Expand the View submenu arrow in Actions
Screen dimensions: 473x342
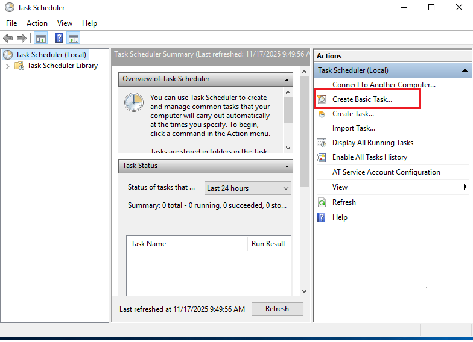[x=465, y=187]
